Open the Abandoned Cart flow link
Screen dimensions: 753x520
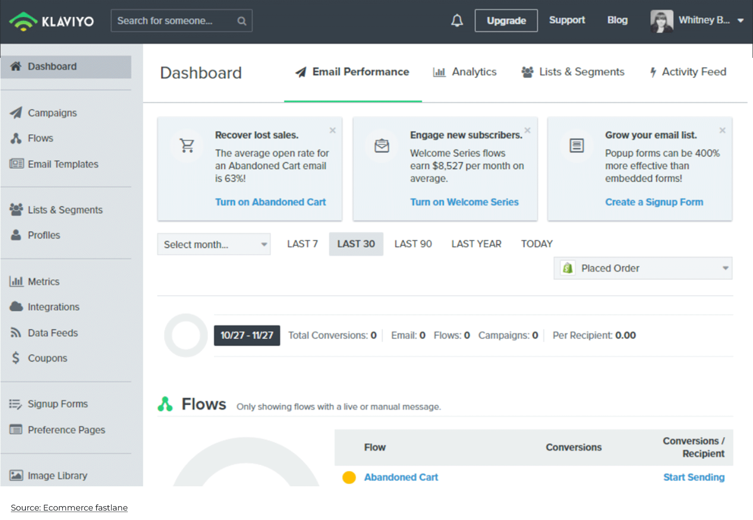(401, 477)
